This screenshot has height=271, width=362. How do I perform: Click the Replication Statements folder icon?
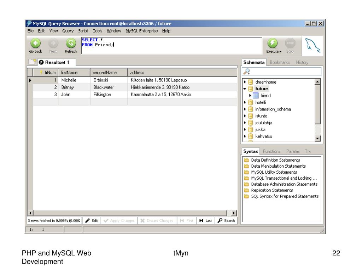coord(246,190)
